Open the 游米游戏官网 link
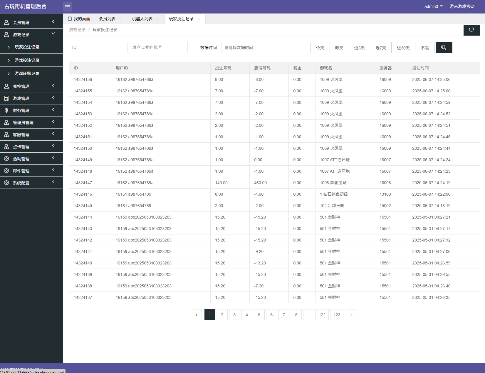485x373 pixels. point(462,6)
